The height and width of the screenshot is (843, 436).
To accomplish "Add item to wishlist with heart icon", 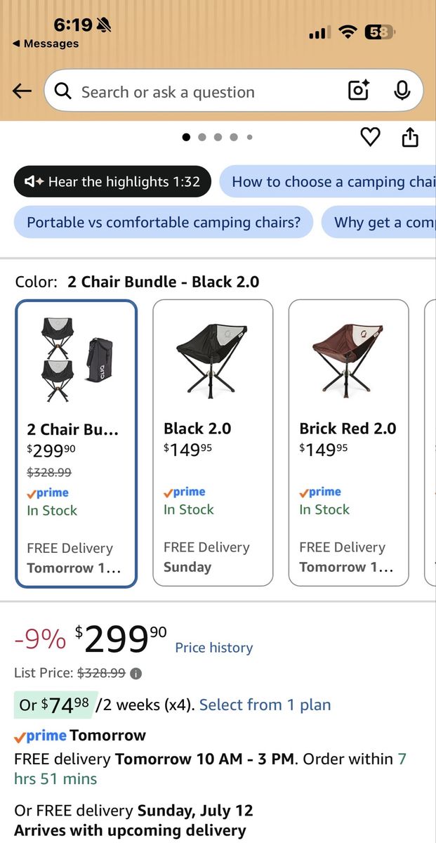I will pyautogui.click(x=370, y=137).
